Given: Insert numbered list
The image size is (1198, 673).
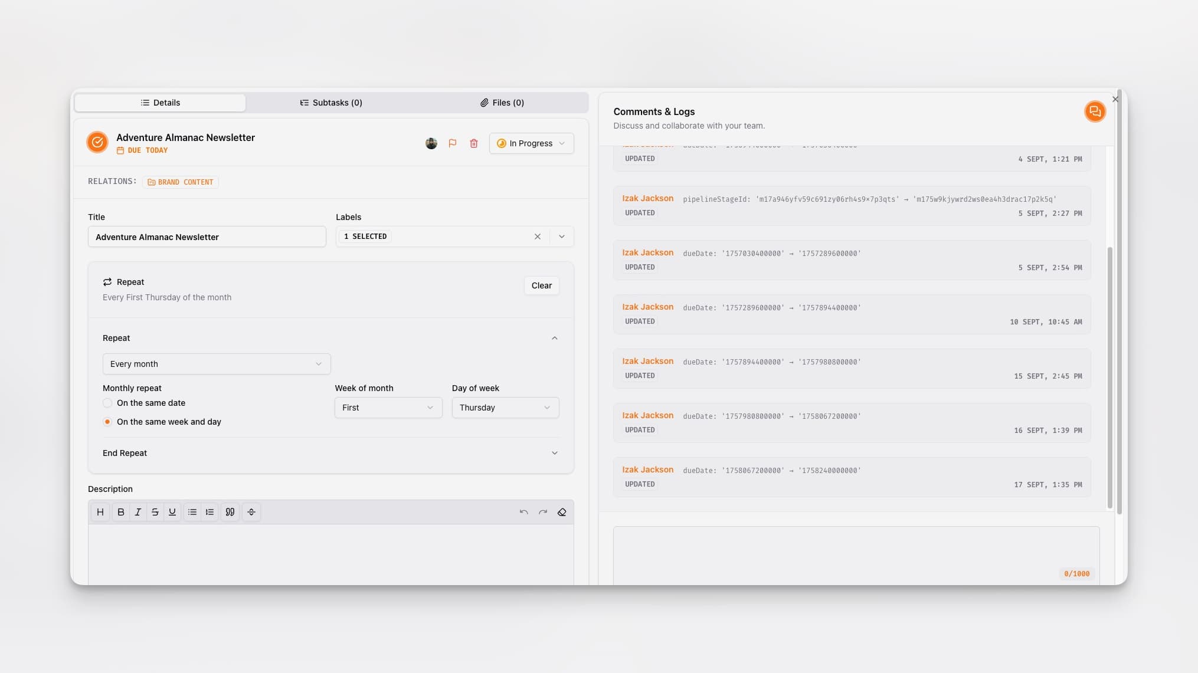Looking at the screenshot, I should pos(210,512).
